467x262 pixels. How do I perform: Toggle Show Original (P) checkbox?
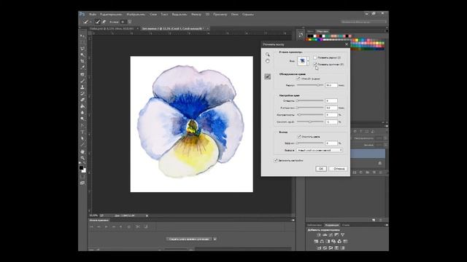pos(315,64)
